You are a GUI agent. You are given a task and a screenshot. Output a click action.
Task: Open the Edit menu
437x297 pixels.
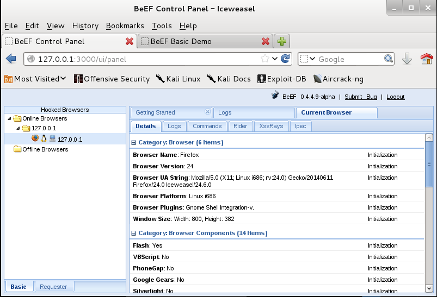coord(32,26)
